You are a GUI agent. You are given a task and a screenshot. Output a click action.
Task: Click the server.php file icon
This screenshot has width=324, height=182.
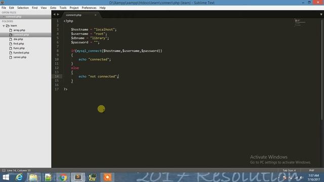point(11,57)
